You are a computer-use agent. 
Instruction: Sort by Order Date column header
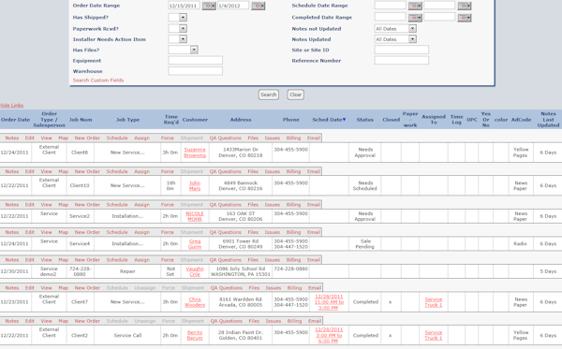[x=15, y=120]
